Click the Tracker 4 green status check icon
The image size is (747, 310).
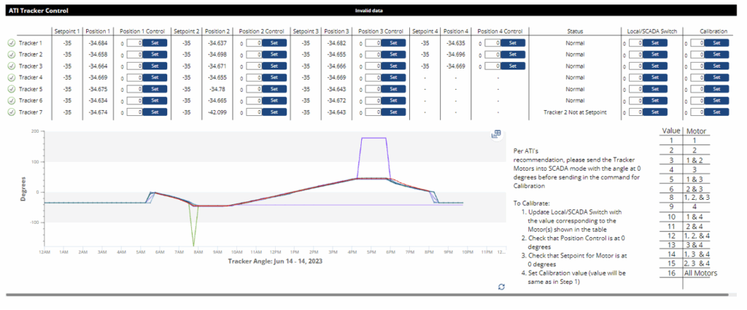click(x=11, y=77)
